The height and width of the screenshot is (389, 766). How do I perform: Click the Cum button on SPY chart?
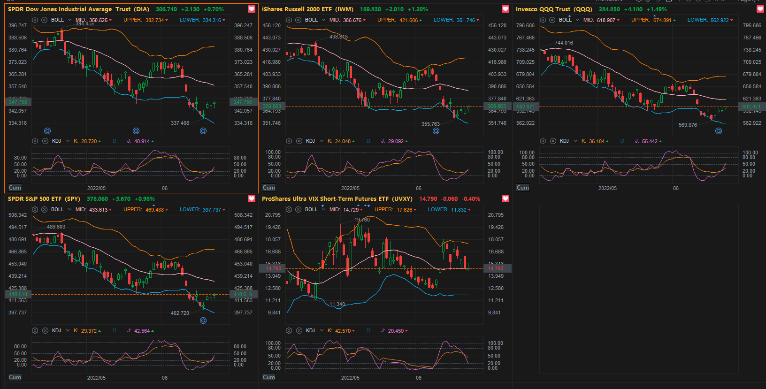15,377
